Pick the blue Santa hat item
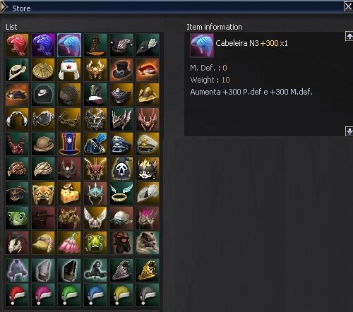The height and width of the screenshot is (312, 353). (x=95, y=295)
